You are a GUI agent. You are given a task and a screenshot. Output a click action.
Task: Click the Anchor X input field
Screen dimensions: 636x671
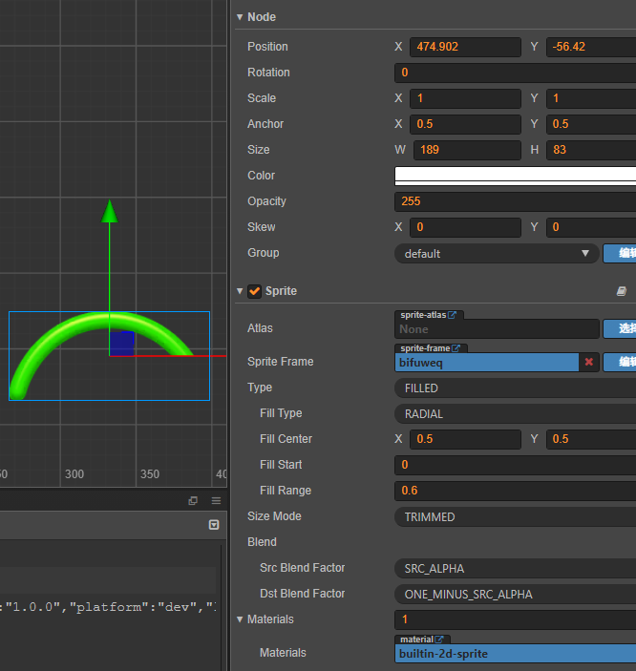pos(466,124)
